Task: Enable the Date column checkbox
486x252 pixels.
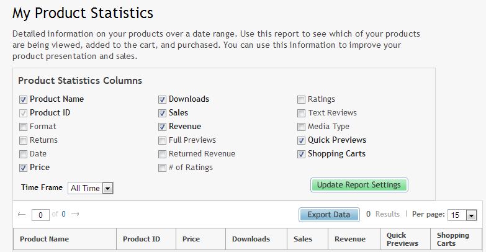Action: tap(24, 154)
